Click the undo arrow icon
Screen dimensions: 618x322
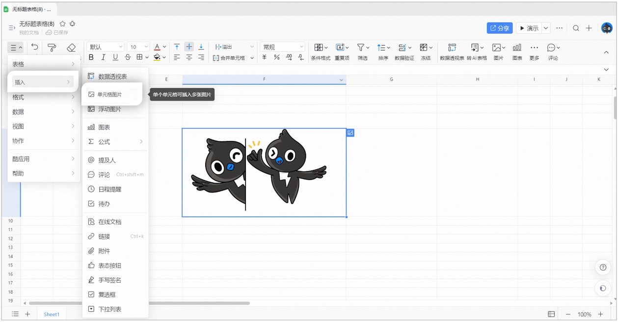tap(34, 47)
